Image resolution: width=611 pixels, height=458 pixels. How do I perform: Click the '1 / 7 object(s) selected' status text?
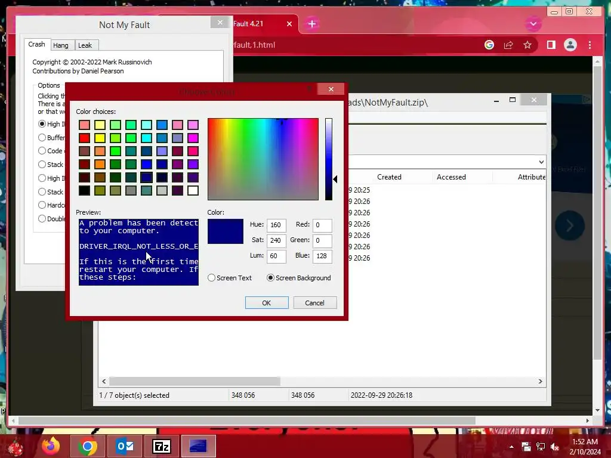[x=134, y=395]
